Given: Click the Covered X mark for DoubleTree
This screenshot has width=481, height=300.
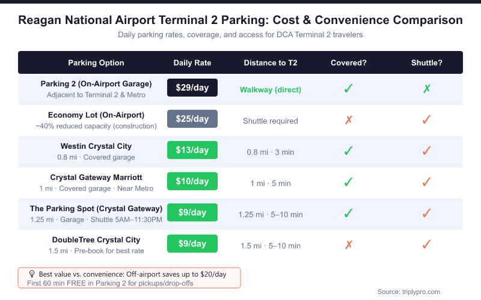Looking at the screenshot, I should point(348,245).
